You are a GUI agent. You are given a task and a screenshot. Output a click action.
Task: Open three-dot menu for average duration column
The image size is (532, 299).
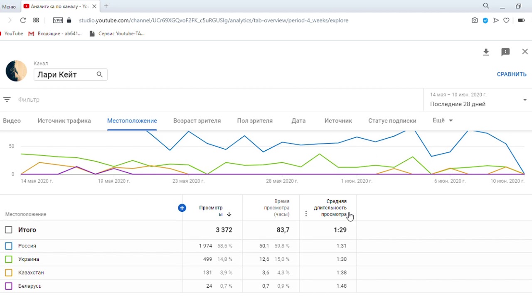(x=306, y=214)
